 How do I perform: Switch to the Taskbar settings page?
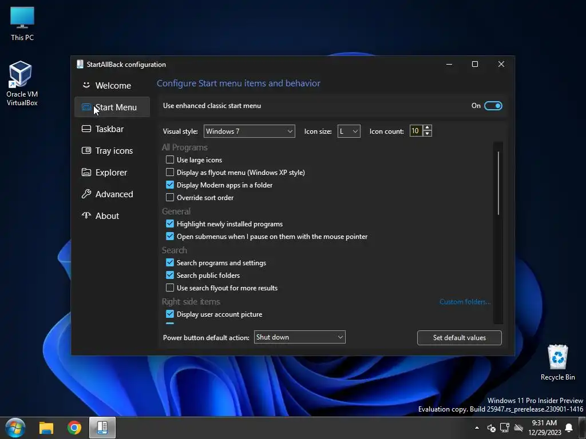pos(112,129)
